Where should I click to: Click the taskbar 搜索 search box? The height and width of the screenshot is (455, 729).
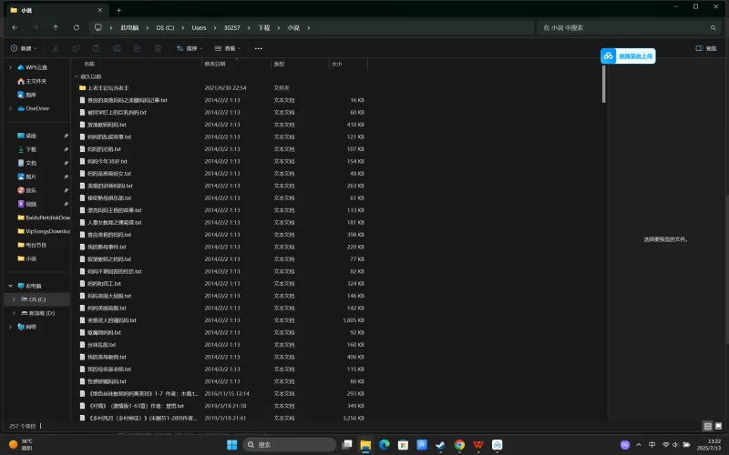[290, 445]
